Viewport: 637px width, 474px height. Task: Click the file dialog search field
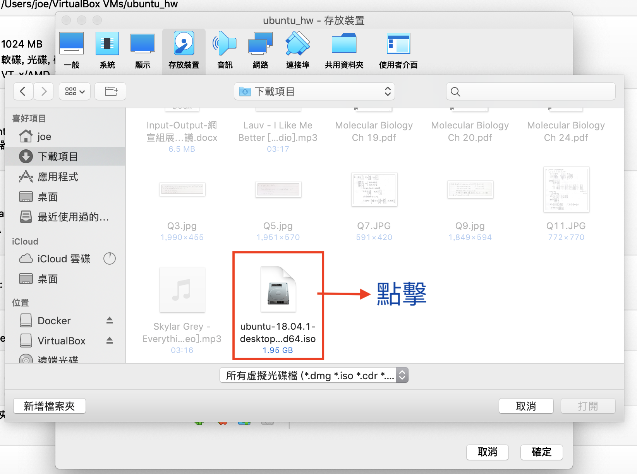pos(531,91)
